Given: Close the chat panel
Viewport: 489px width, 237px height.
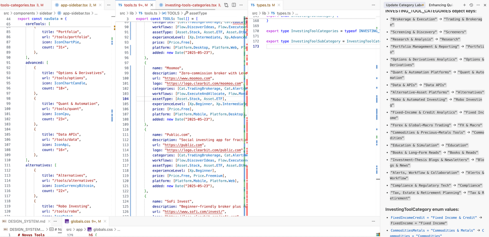Looking at the screenshot, I should click(x=485, y=5).
